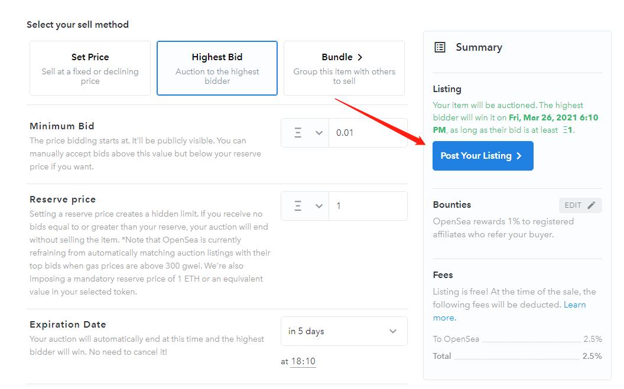Click the Summary heading text
This screenshot has height=389, width=624.
point(479,47)
